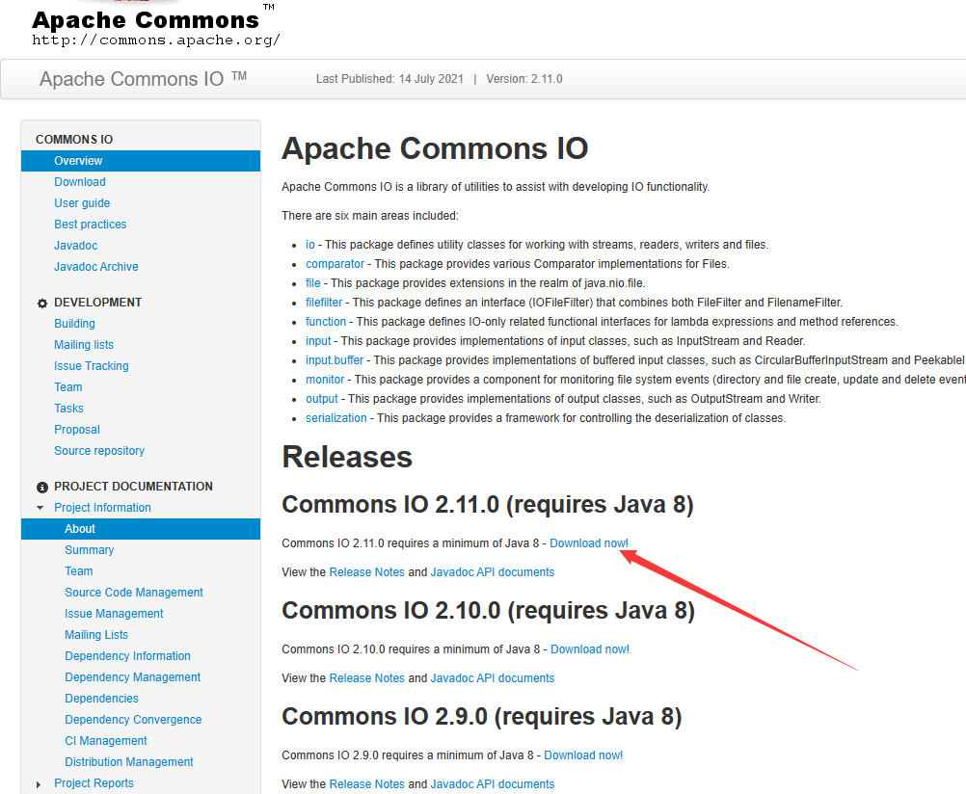Open Javadoc API documents for 2.9.0
Image resolution: width=966 pixels, height=794 pixels.
493,784
